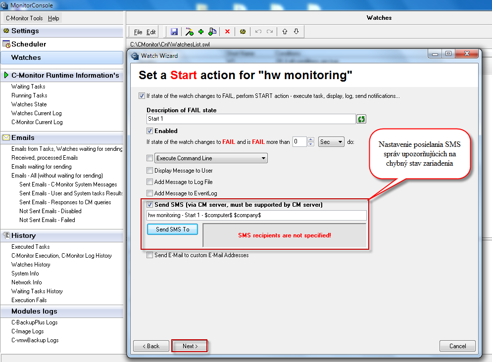
Task: Open Watches State in the sidebar
Action: click(29, 104)
